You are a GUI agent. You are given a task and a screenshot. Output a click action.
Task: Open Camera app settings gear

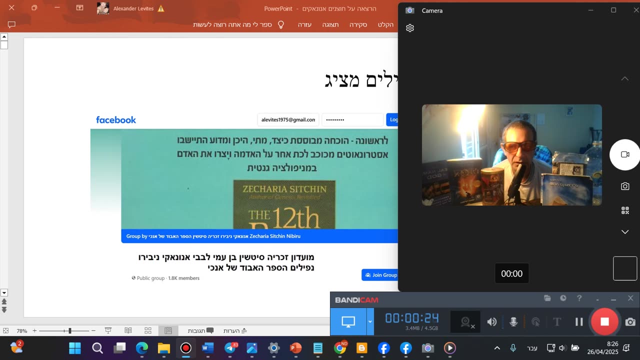coord(410,28)
